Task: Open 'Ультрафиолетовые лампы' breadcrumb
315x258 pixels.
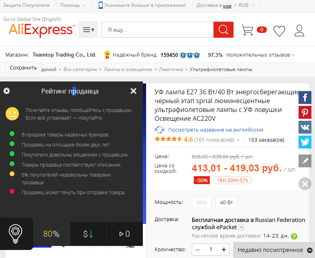Action: point(221,69)
